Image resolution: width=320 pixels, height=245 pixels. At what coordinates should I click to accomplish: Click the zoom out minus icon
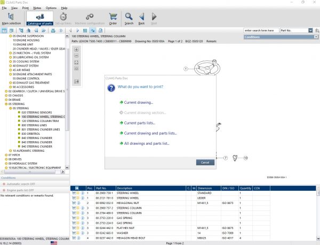pos(76,56)
